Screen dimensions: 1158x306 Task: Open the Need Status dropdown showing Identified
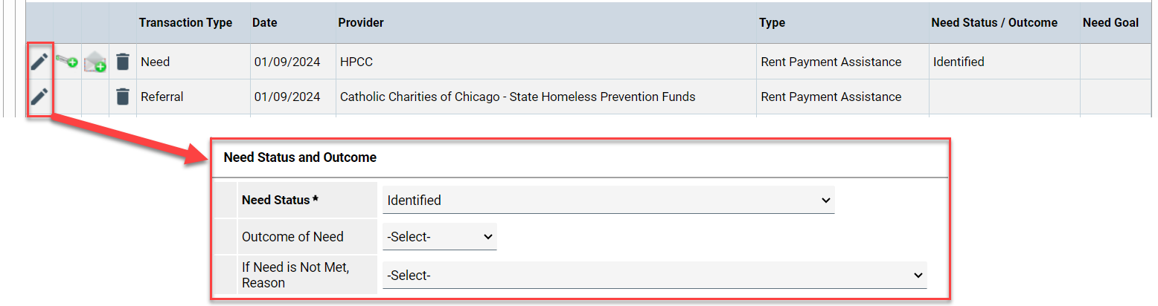(x=608, y=201)
